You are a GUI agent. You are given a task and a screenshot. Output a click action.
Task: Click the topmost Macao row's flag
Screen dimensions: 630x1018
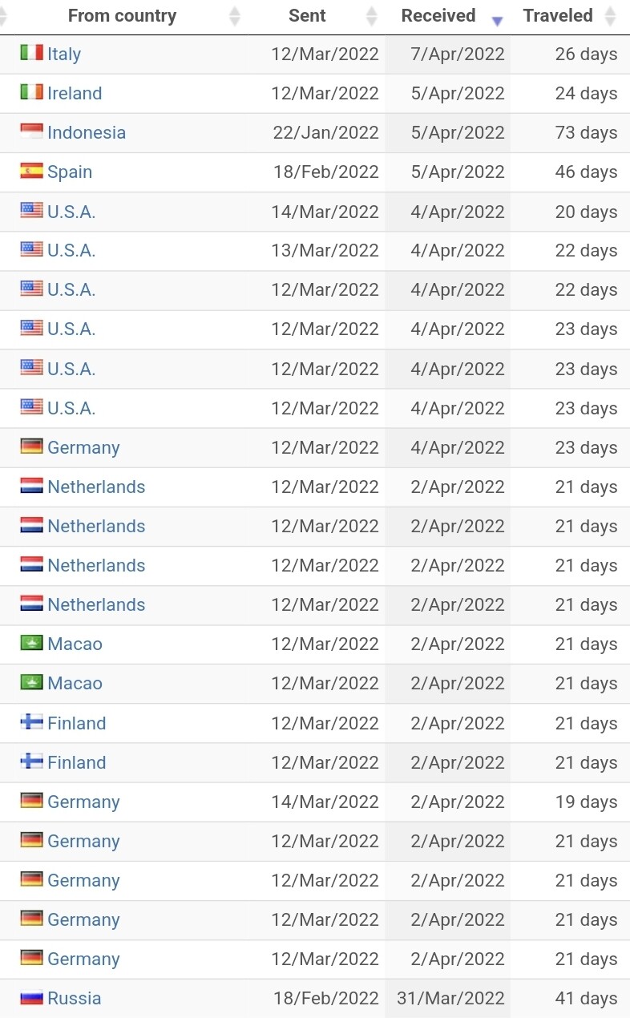click(31, 643)
